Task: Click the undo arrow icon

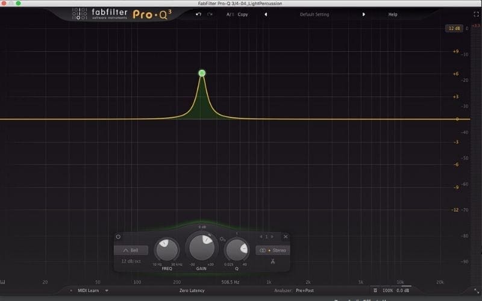Action: 199,14
